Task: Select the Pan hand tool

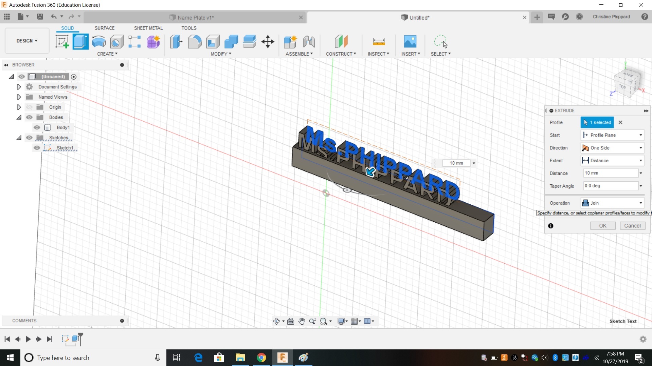Action: 302,321
